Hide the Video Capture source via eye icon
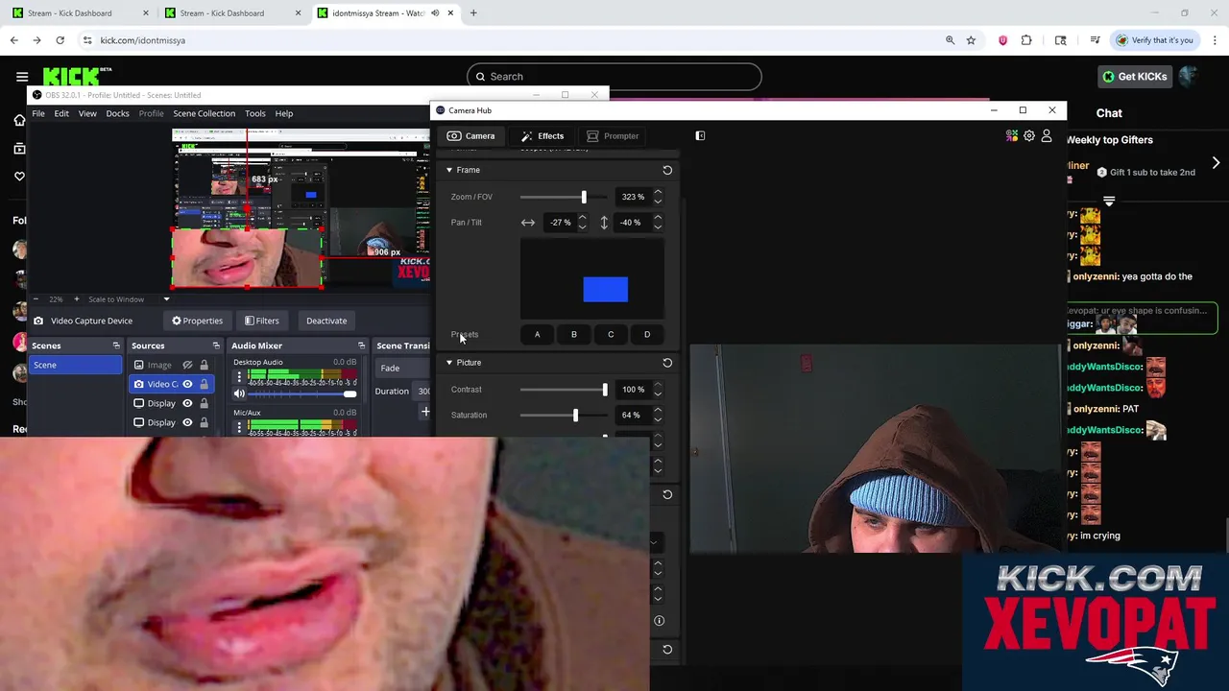1229x691 pixels. coord(187,384)
